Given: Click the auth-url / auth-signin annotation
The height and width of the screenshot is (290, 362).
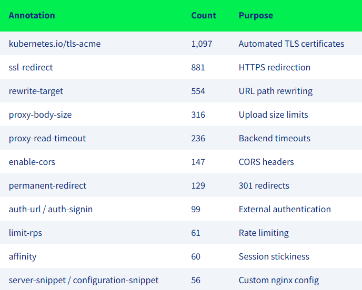Looking at the screenshot, I should click(x=51, y=209).
